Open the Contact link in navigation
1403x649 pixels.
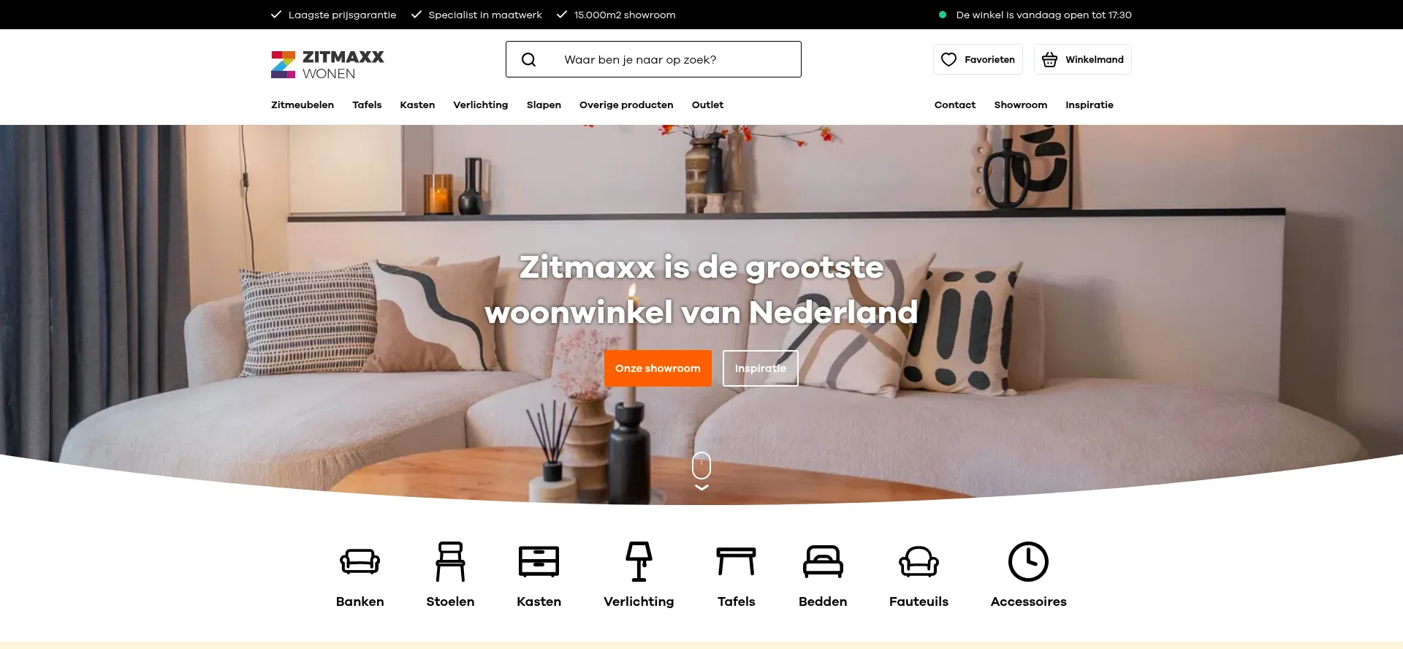(x=955, y=105)
